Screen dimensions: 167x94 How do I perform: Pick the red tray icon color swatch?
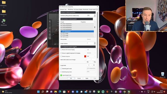[x=85, y=56]
